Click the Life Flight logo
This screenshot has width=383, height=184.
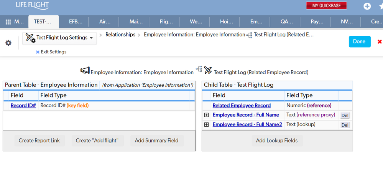[x=32, y=5]
